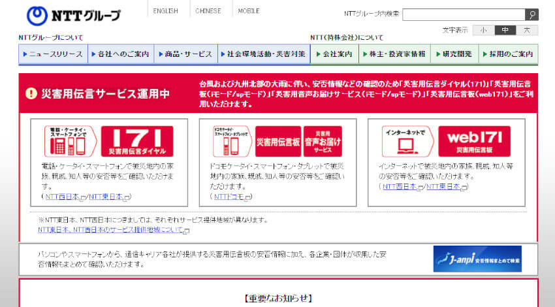Click the internet laptop icon
This screenshot has height=307, width=555.
[x=407, y=141]
